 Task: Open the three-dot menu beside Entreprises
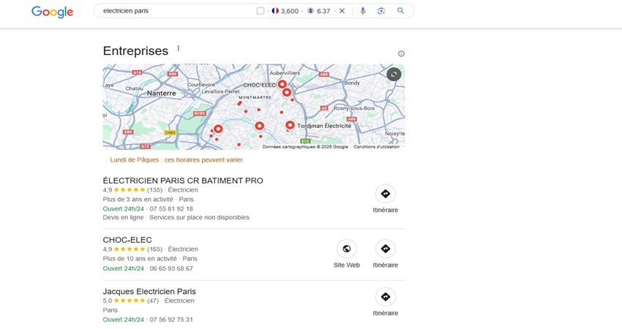tap(179, 48)
